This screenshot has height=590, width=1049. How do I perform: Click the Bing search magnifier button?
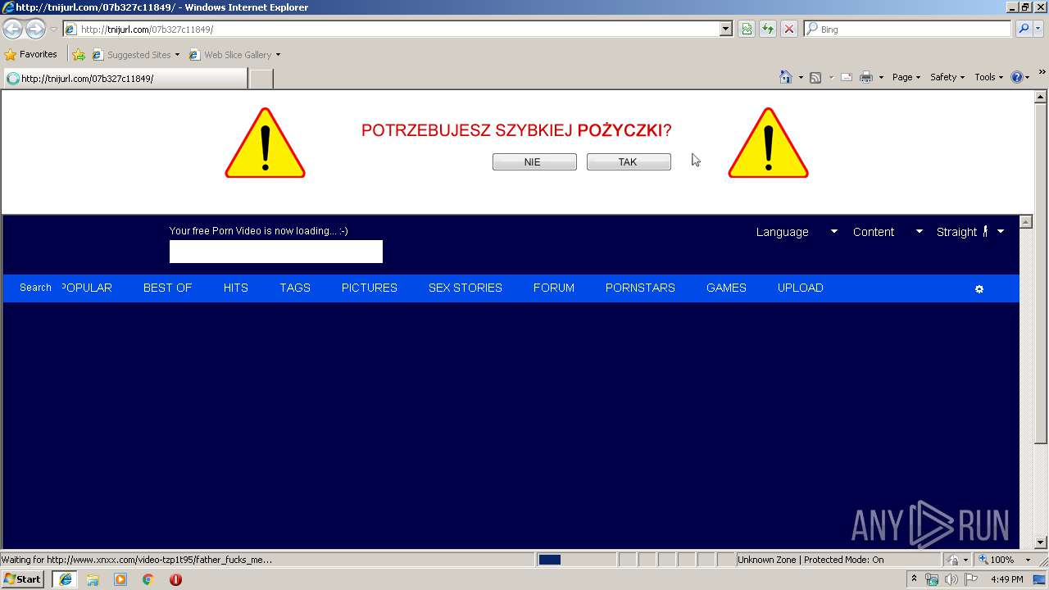[1024, 29]
